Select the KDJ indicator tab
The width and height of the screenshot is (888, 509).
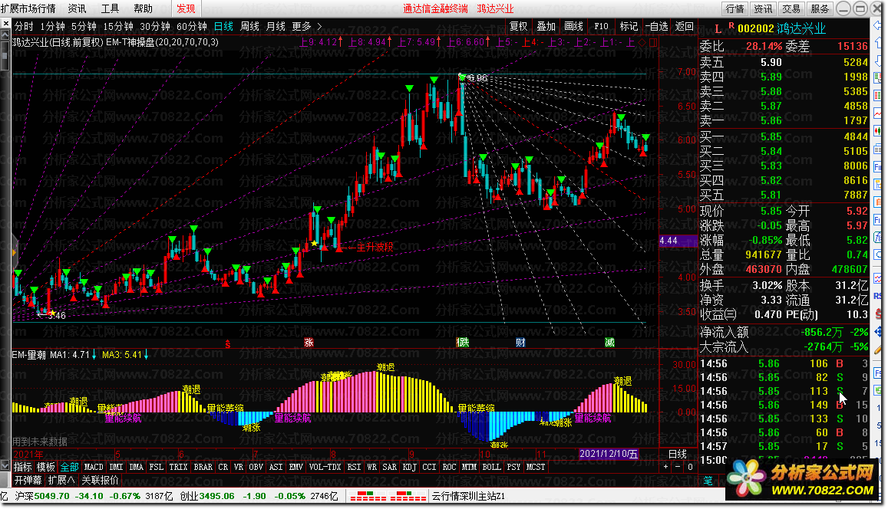[409, 467]
